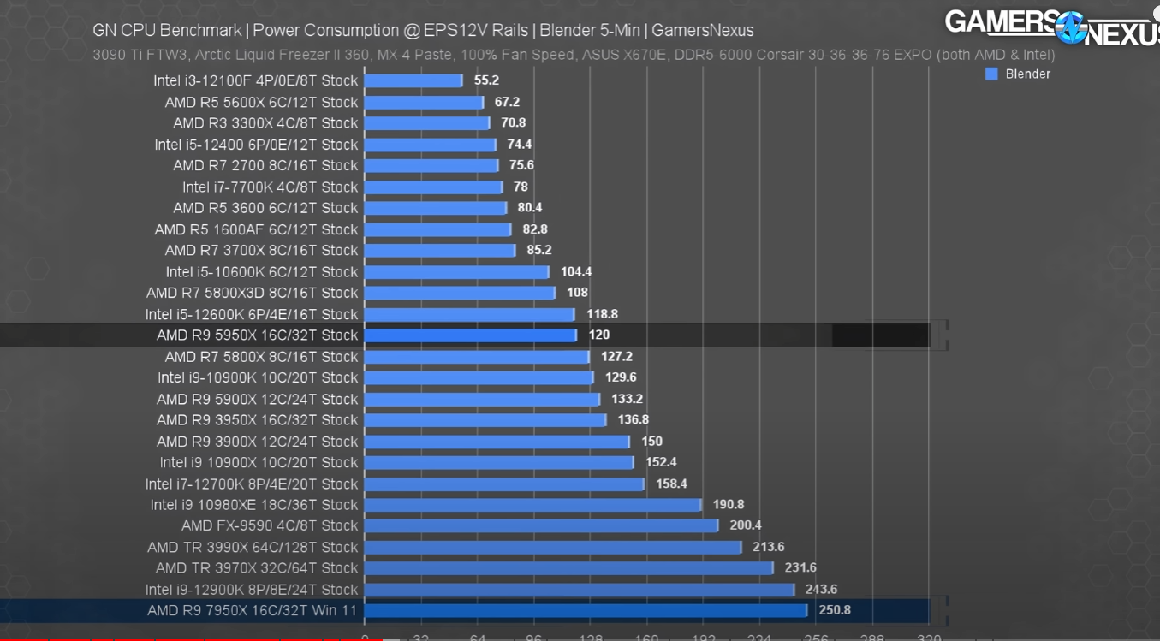Select the Intel i9-10900K 10C/20T Stock label

(257, 377)
